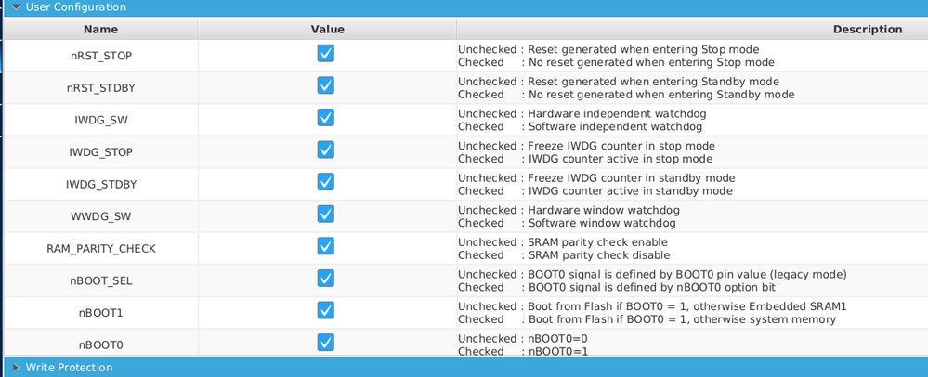Select the nRST_STOP name cell
Image resolution: width=928 pixels, height=377 pixels.
pyautogui.click(x=101, y=56)
